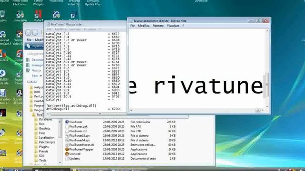The height and width of the screenshot is (171, 305).
Task: Open the AVG 2012 desktop icon
Action: [3, 55]
